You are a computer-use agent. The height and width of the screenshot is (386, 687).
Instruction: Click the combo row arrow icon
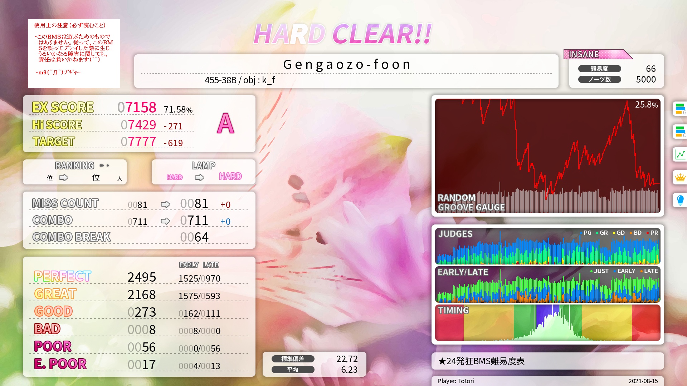165,221
